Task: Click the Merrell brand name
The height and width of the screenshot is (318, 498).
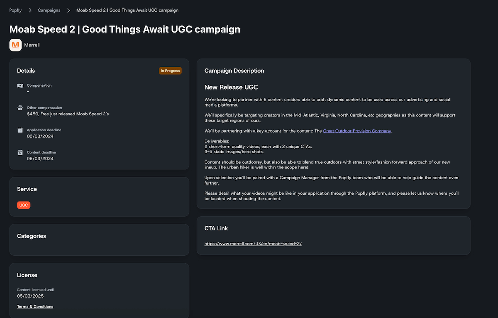Action: [x=32, y=45]
